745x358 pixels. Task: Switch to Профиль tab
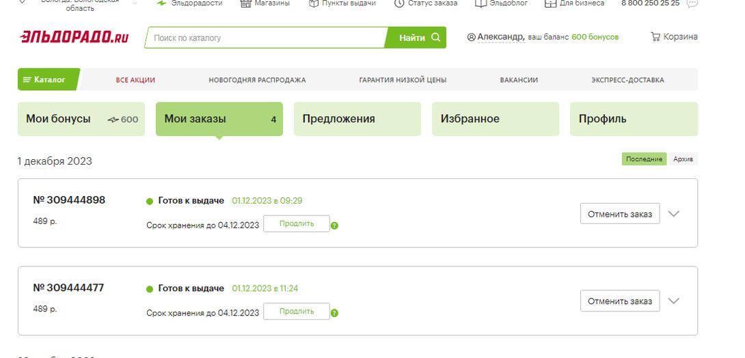[x=634, y=119]
